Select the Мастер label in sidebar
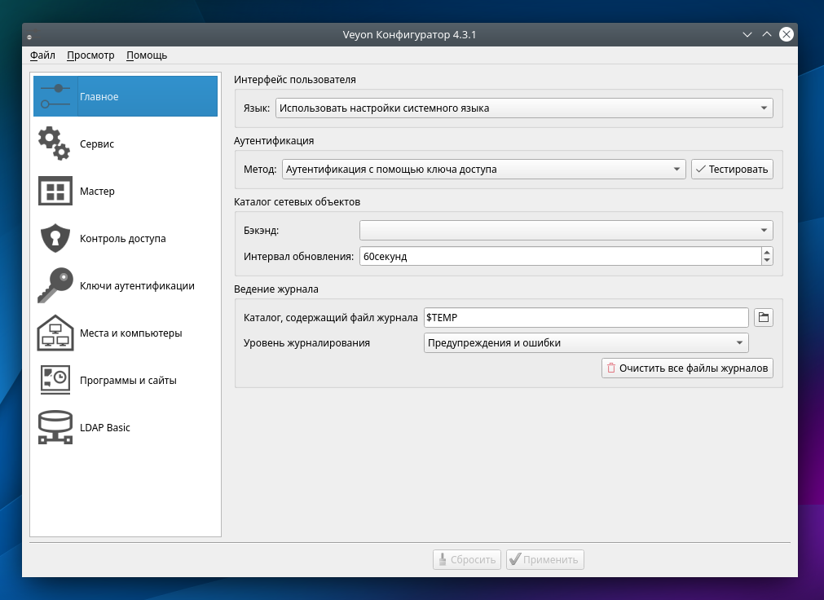The width and height of the screenshot is (824, 600). [97, 192]
